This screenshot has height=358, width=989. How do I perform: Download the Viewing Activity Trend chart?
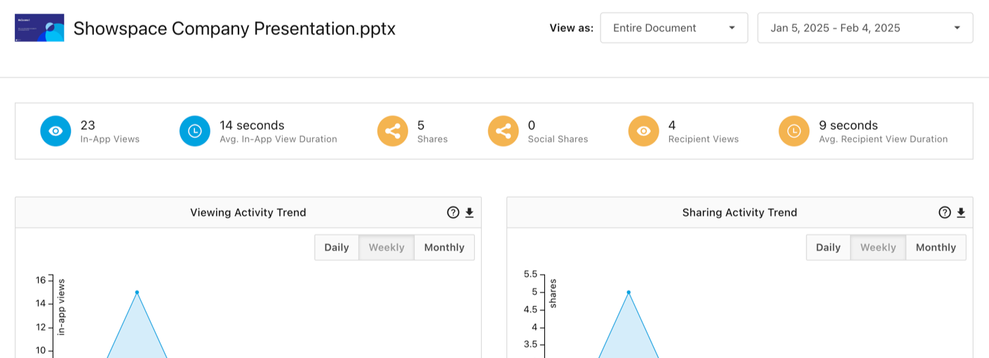click(x=469, y=213)
